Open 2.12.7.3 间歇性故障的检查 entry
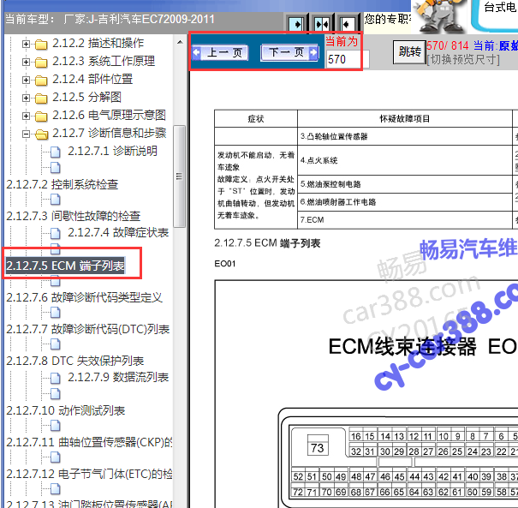 coord(74,216)
